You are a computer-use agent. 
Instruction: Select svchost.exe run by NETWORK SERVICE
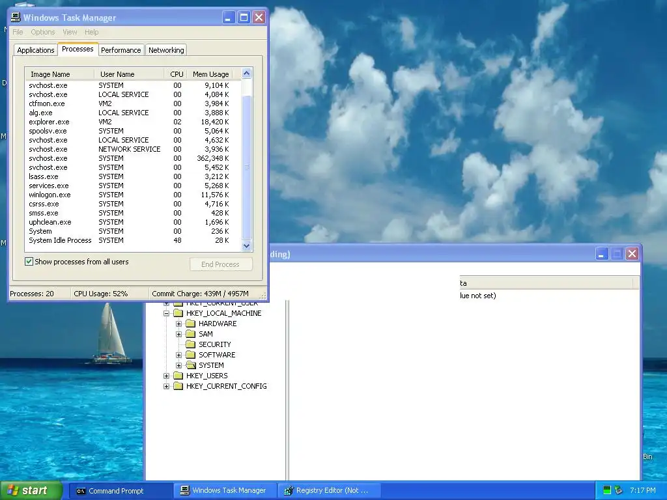[133, 149]
